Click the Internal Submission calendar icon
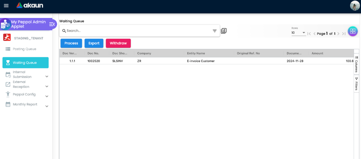The height and width of the screenshot is (159, 361). coord(8,75)
